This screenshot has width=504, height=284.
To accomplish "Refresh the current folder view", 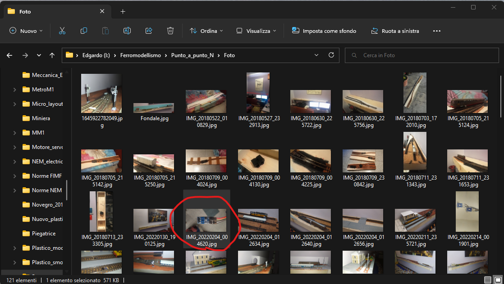I will point(331,55).
